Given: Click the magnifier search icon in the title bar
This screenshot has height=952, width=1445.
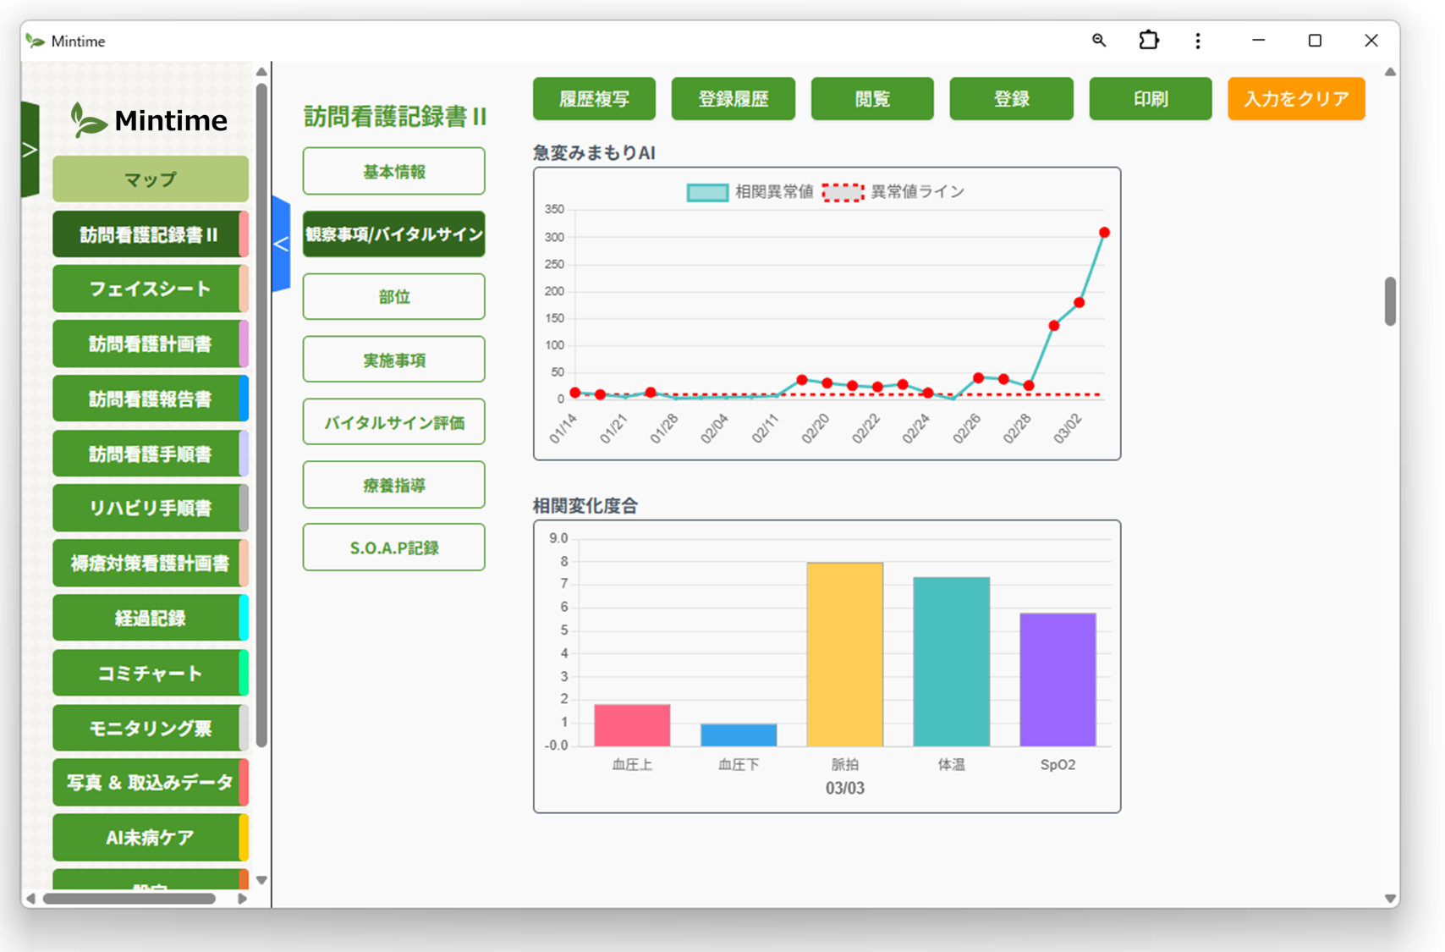Looking at the screenshot, I should (1099, 40).
